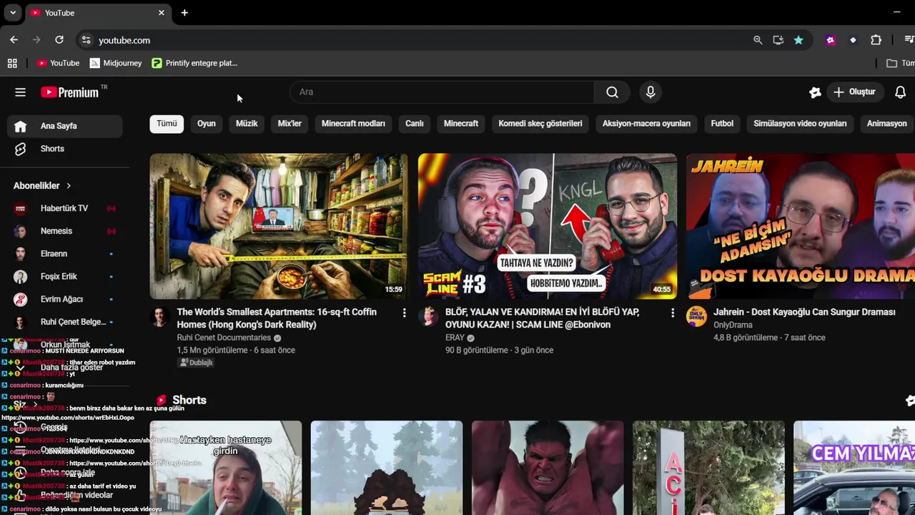
Task: Click ERAY channel name
Action: pyautogui.click(x=455, y=338)
